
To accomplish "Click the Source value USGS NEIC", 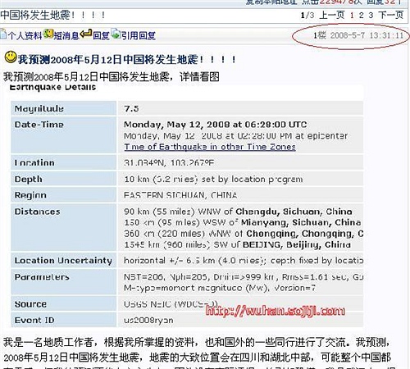I will click(x=171, y=304).
